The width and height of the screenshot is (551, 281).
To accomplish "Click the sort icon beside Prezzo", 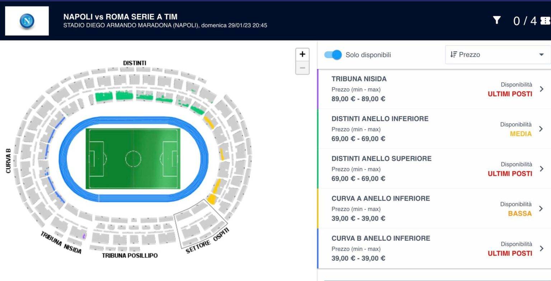I will 453,55.
